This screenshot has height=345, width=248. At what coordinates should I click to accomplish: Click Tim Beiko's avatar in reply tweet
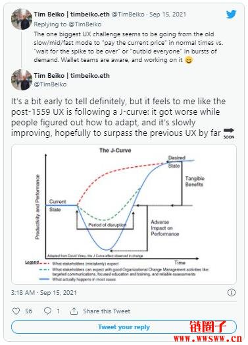[22, 19]
